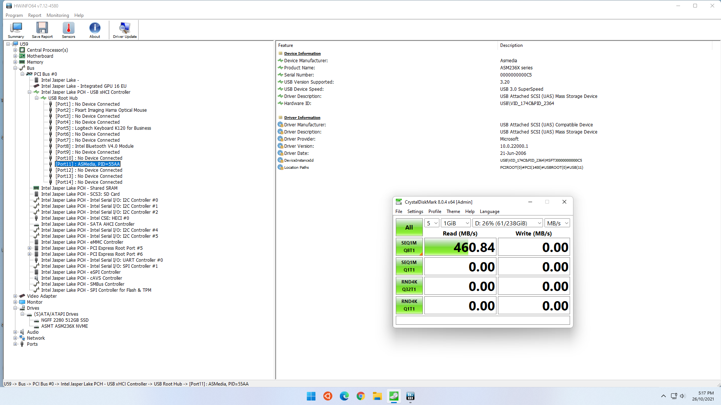Image resolution: width=721 pixels, height=405 pixels.
Task: Run the RND4K Q32T1 test
Action: 409,286
